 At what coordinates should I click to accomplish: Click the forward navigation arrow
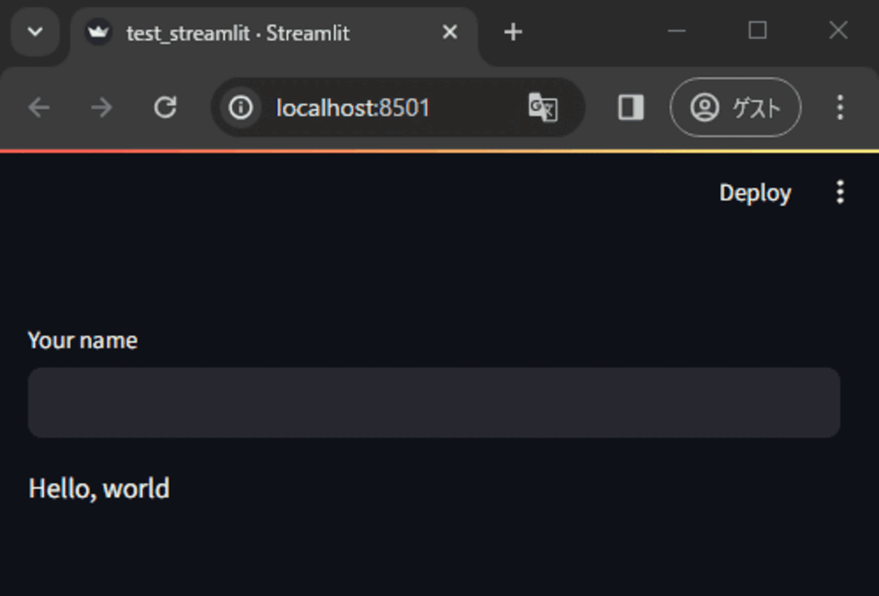point(102,108)
